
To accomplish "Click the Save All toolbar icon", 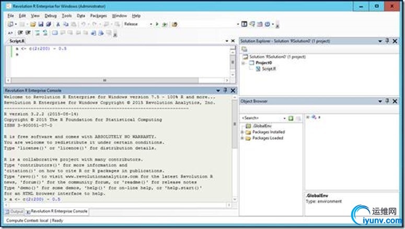I will pos(49,24).
